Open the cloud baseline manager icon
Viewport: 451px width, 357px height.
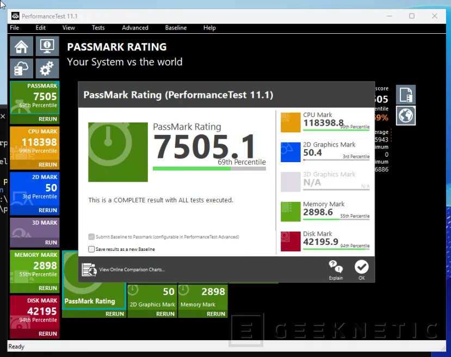21,69
